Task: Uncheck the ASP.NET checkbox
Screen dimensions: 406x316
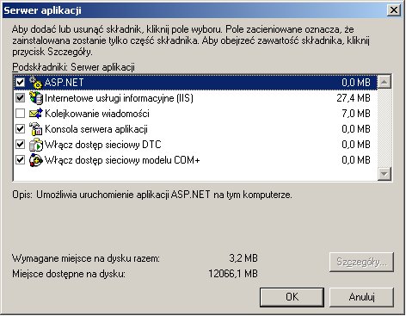Action: [20, 83]
